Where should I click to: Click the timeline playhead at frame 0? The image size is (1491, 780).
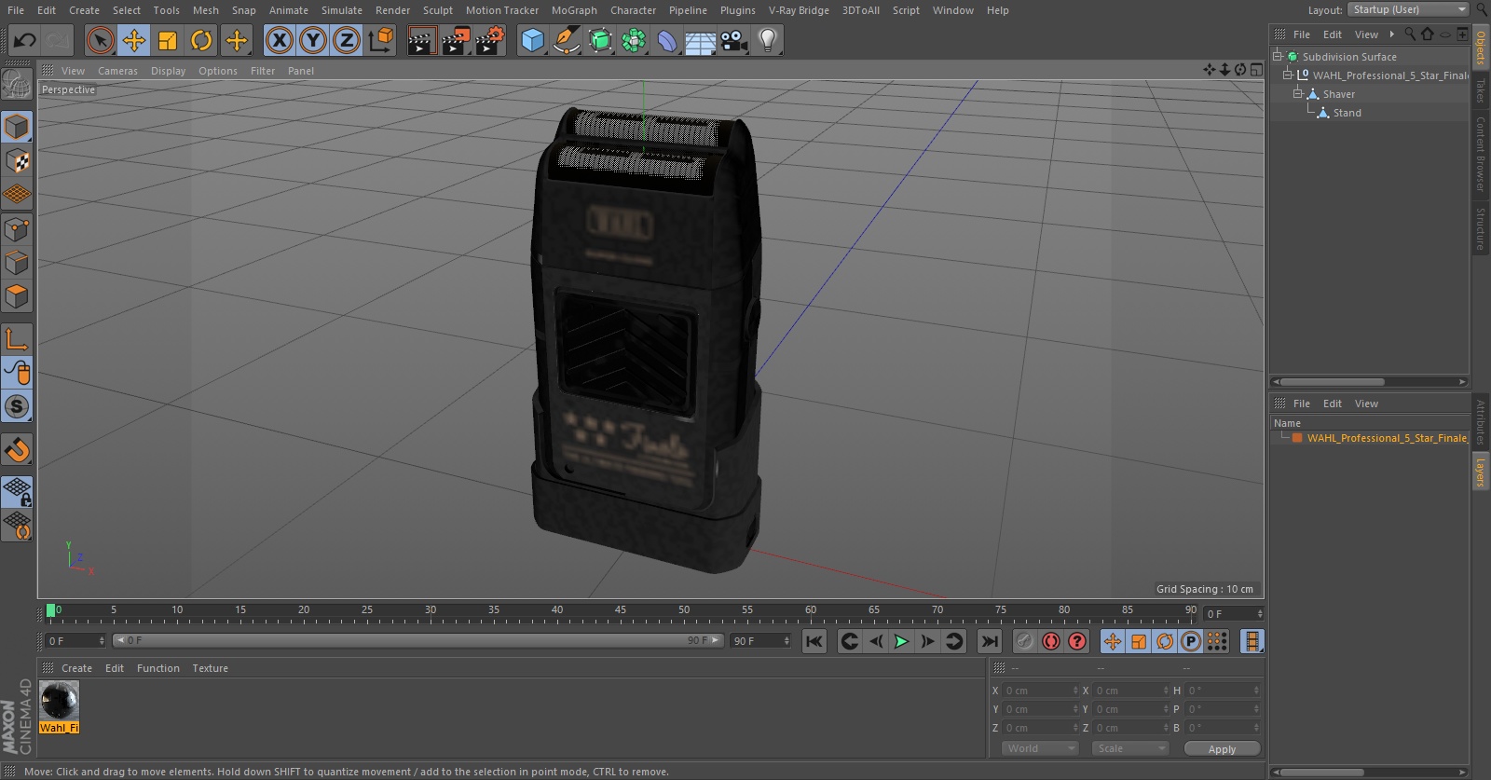[50, 610]
